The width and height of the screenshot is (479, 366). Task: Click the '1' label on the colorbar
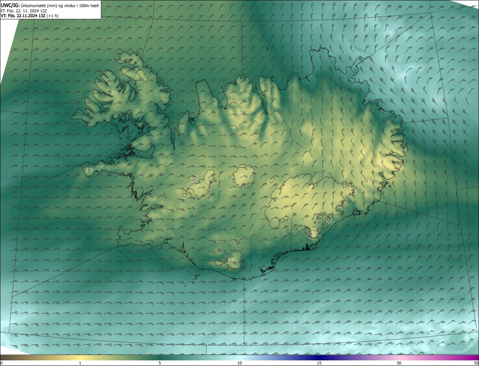click(80, 363)
